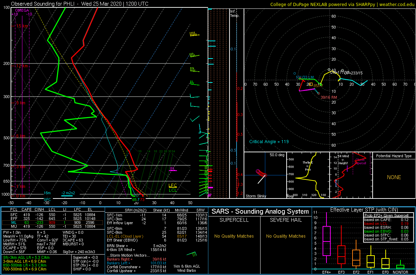Click the Potential Hazard Type header
416x275 pixels.
coord(394,156)
